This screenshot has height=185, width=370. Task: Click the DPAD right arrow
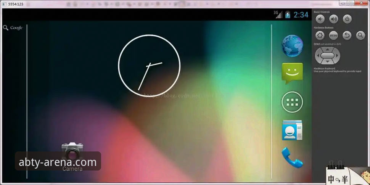pos(337,56)
